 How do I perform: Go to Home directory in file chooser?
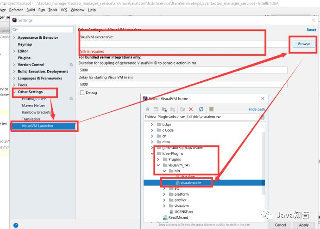(x=148, y=109)
